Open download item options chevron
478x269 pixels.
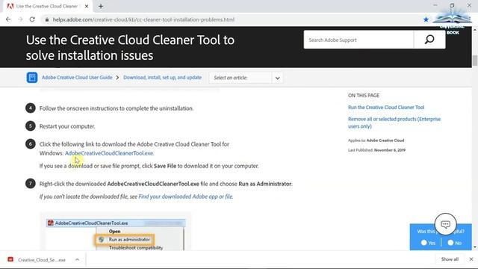(x=77, y=259)
